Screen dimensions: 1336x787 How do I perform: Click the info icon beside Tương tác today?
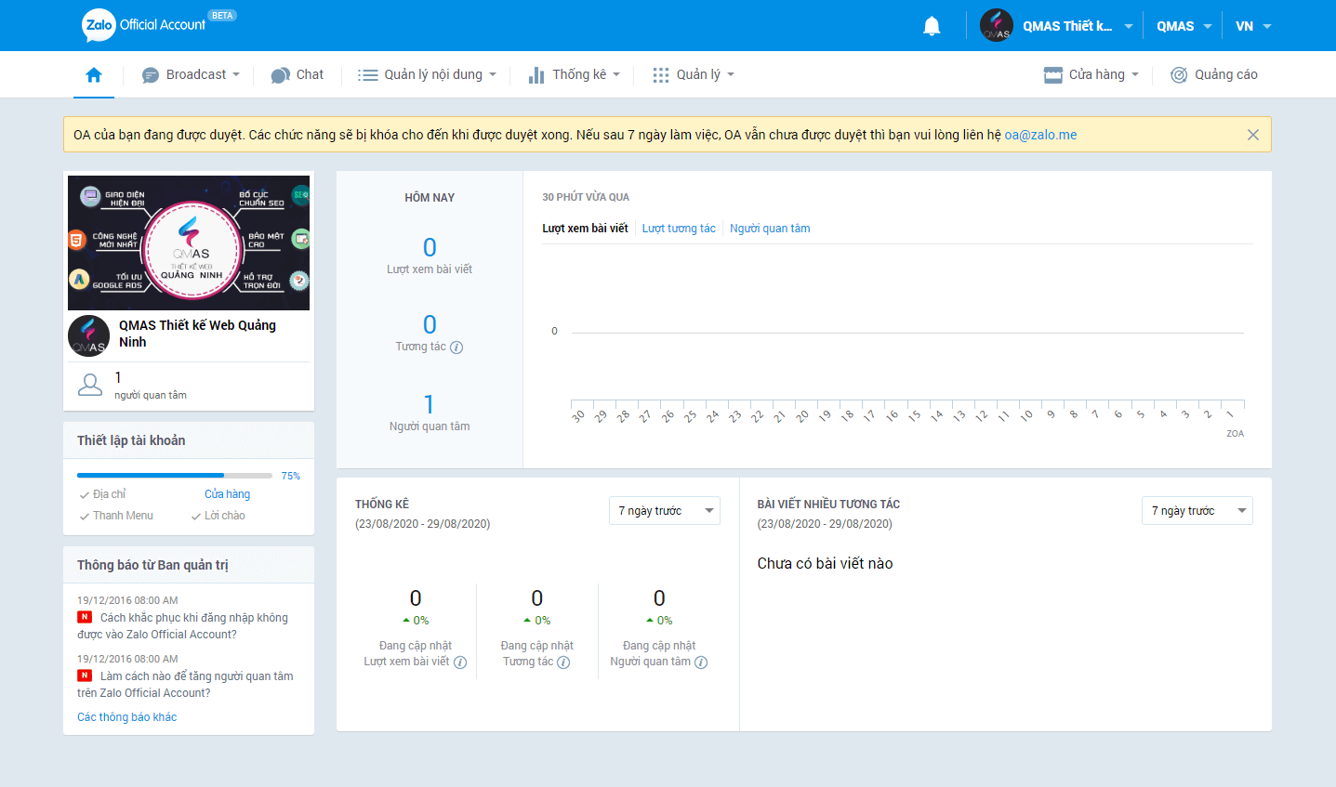pos(456,348)
